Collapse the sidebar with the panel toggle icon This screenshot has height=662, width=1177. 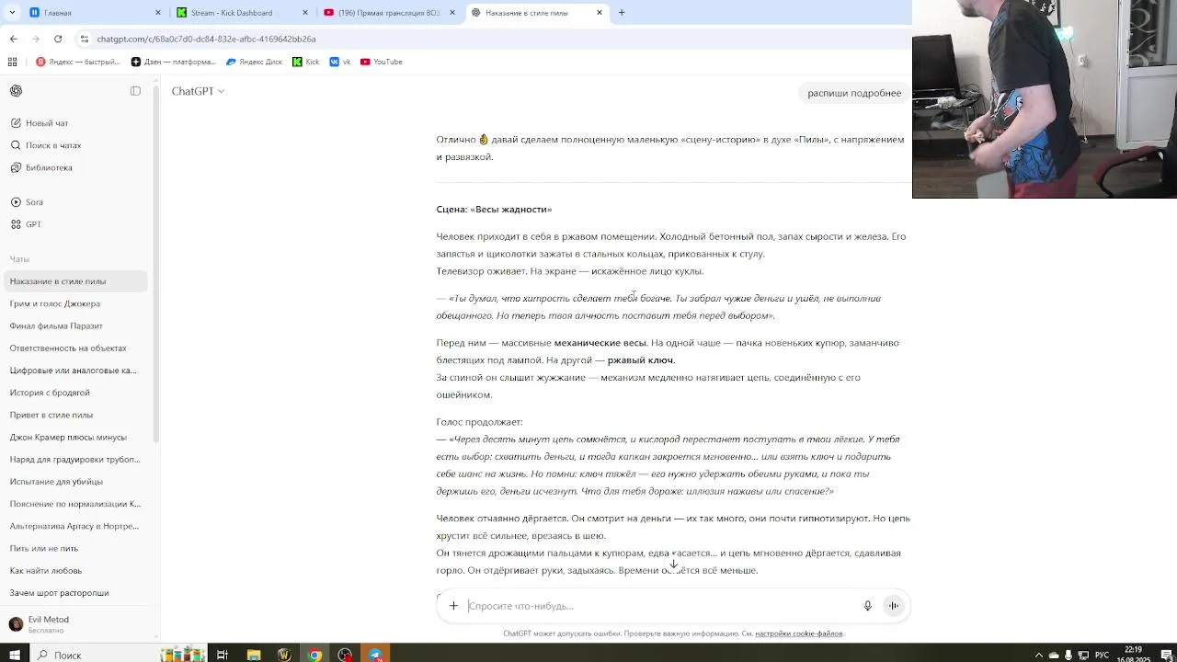(135, 91)
